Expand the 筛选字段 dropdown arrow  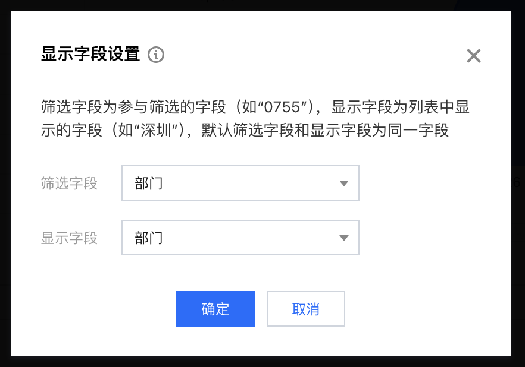[x=343, y=183]
